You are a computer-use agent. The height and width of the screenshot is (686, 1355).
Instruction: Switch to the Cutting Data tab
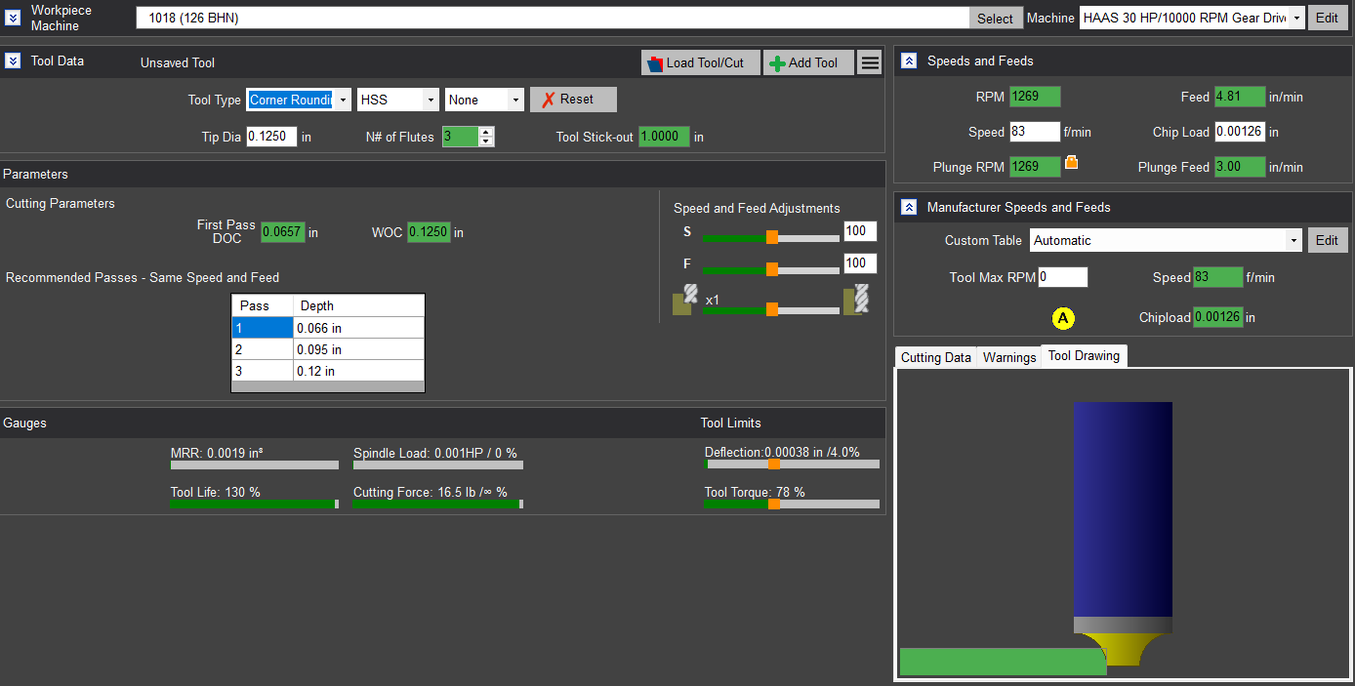[935, 357]
